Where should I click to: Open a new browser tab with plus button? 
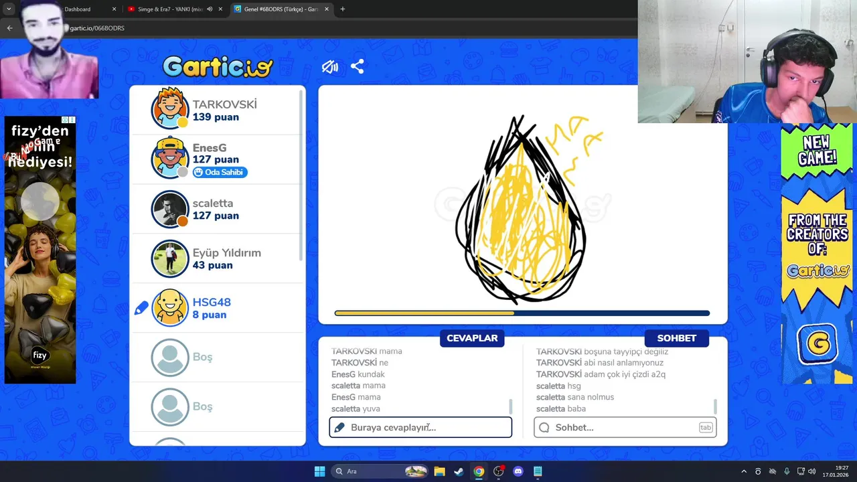(343, 9)
